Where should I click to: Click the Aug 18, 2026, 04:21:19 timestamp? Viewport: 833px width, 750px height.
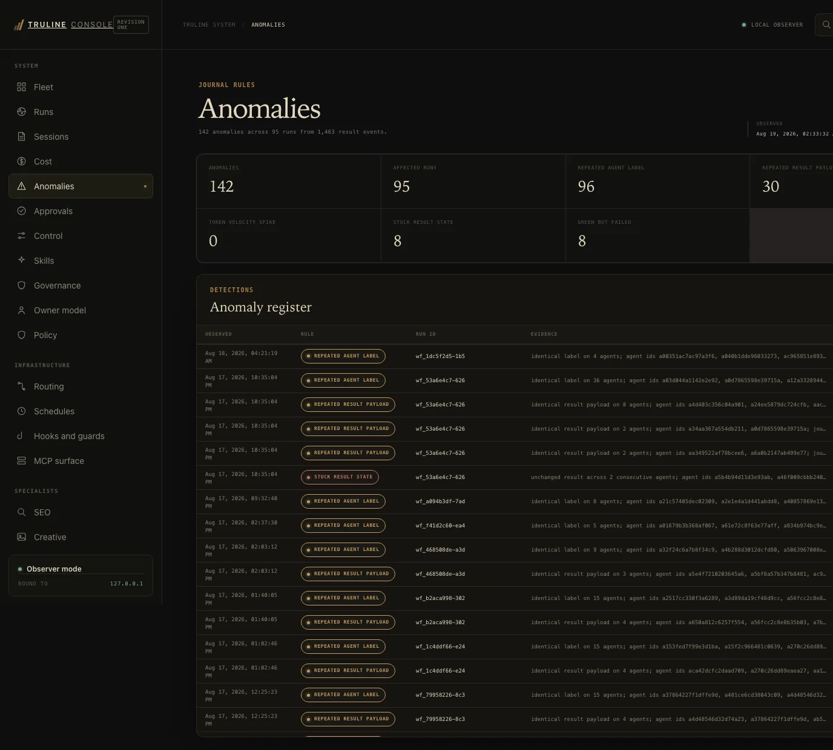click(x=241, y=357)
